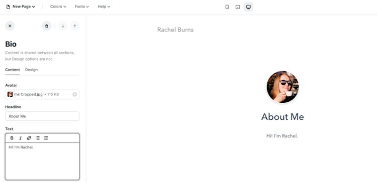Click the Headline input field
The height and width of the screenshot is (182, 377).
(42, 116)
